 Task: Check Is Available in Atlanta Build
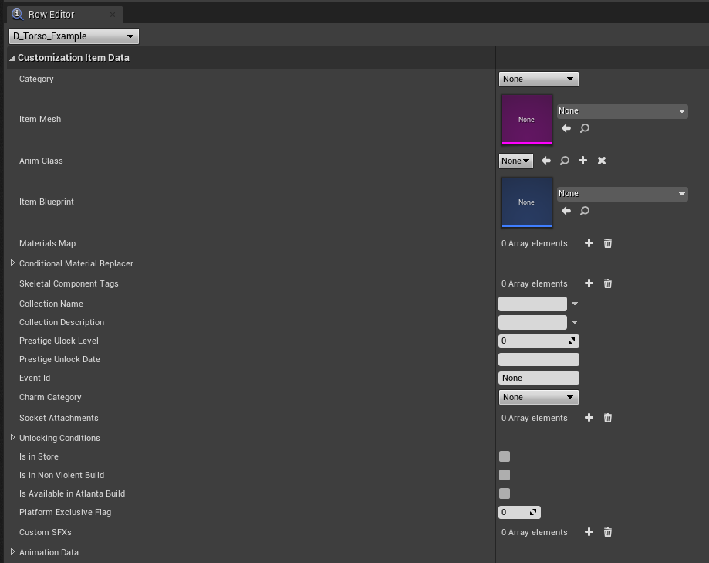pyautogui.click(x=505, y=493)
